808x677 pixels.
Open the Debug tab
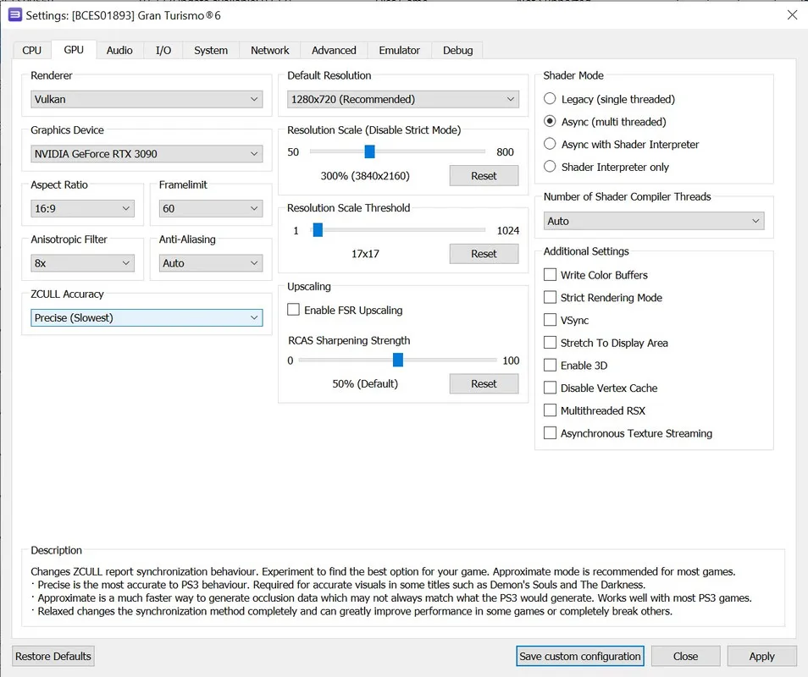457,50
